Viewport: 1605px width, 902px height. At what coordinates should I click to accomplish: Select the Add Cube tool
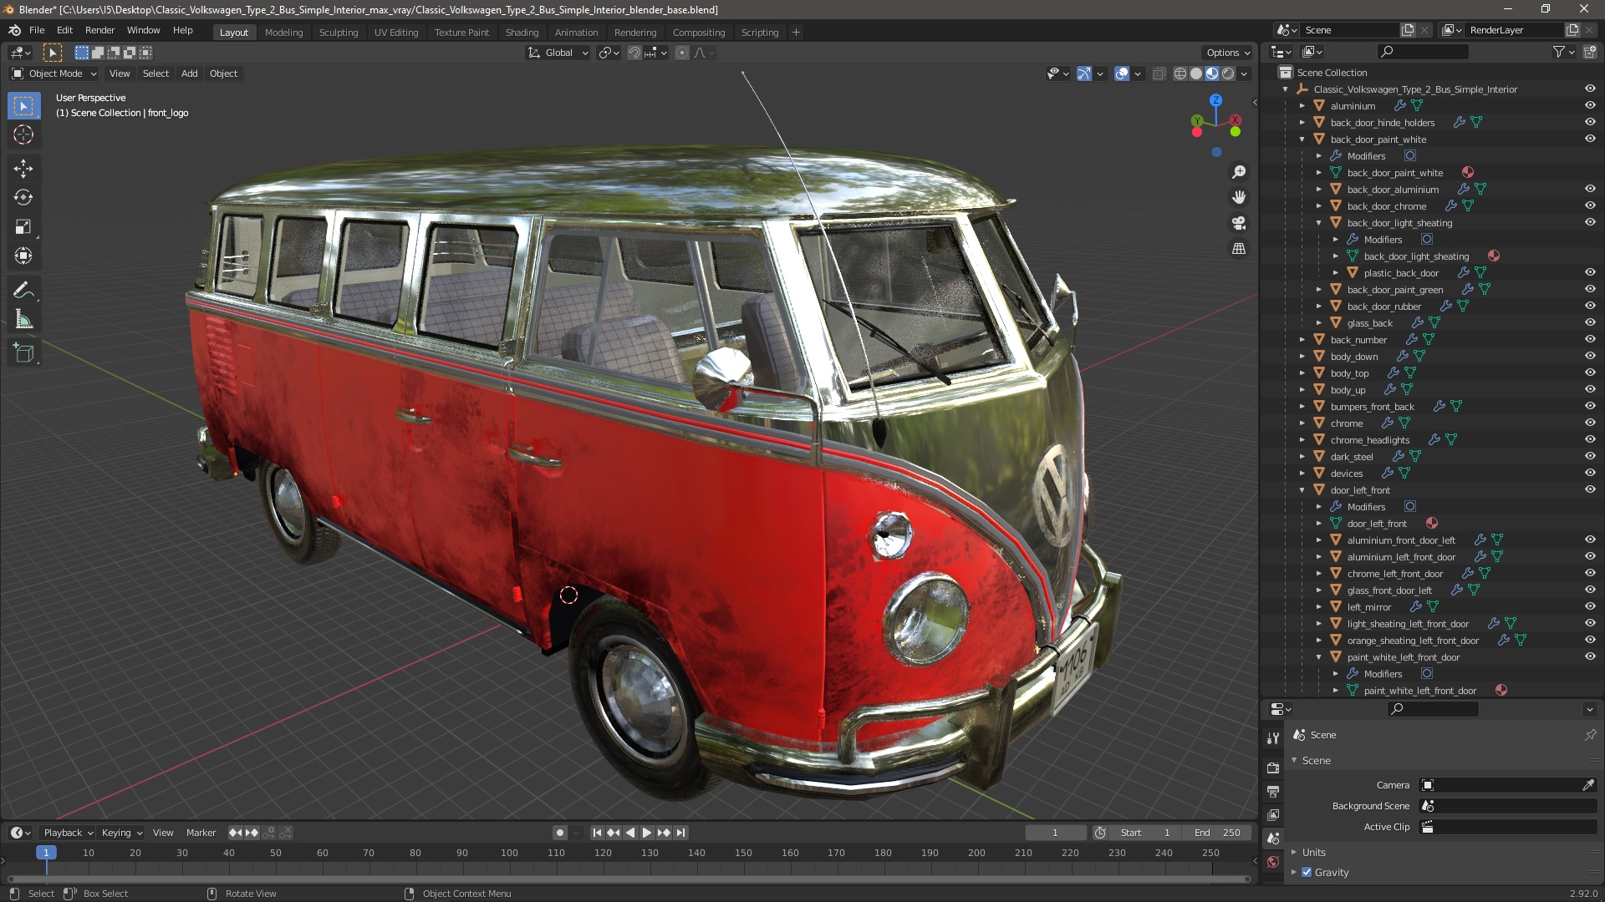(x=23, y=353)
